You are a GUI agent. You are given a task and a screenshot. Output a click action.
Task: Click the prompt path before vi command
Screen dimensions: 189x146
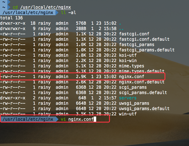tap(28, 119)
